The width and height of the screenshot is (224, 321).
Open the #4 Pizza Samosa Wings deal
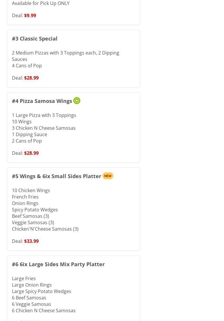tap(42, 101)
